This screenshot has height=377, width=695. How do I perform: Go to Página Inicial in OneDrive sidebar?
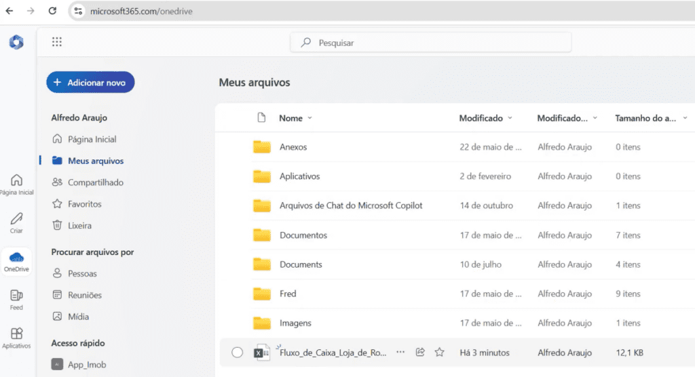pyautogui.click(x=84, y=139)
